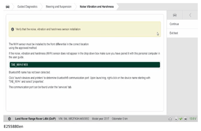The height and width of the screenshot is (131, 201).
Task: Select Noise Vibration and Harshness breadcrumb
Action: coord(97,7)
